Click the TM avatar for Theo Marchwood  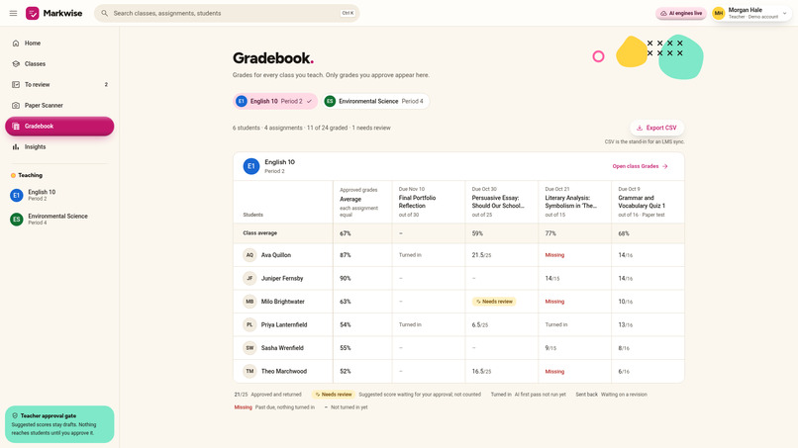click(249, 371)
